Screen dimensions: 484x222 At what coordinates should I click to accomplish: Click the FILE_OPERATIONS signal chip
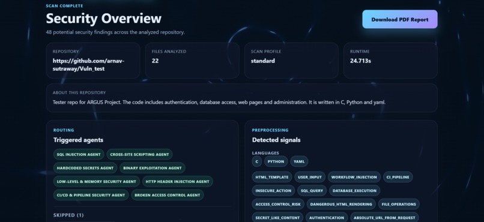(399, 204)
